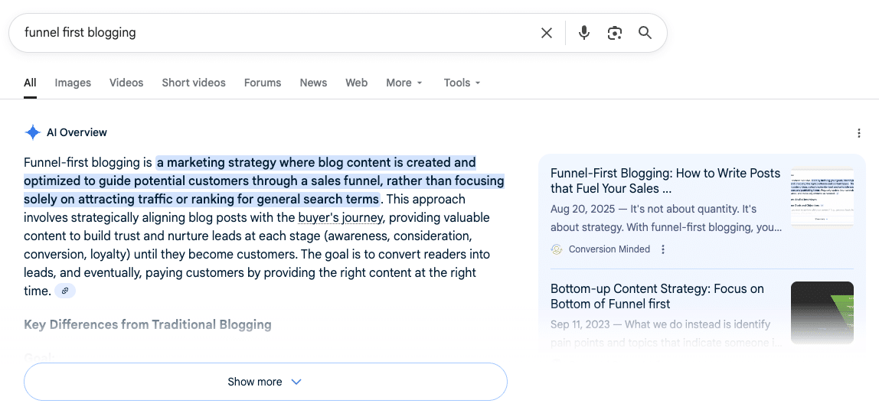Image resolution: width=879 pixels, height=410 pixels.
Task: Open the Short videos tab
Action: point(194,83)
